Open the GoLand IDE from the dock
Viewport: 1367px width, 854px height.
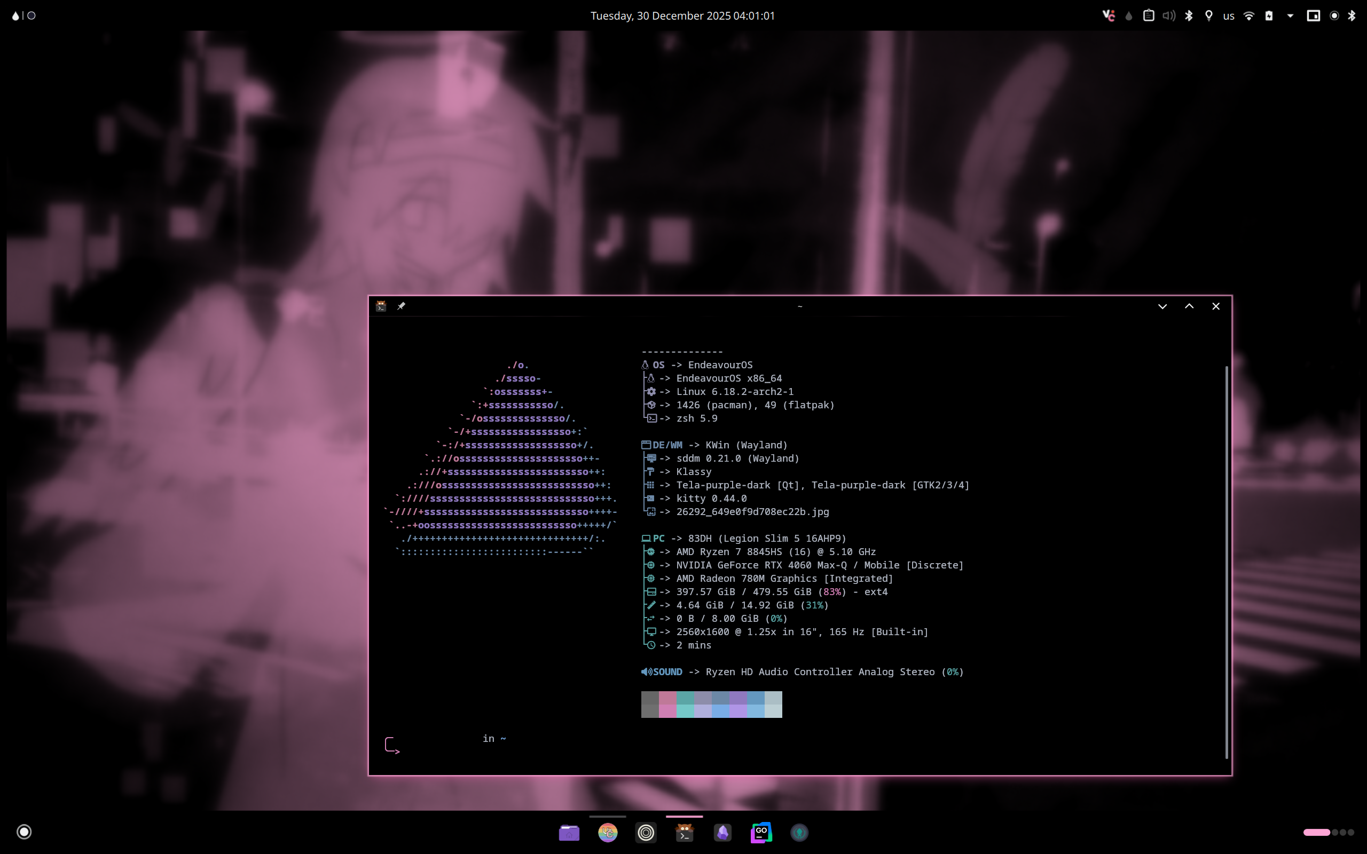click(x=761, y=833)
